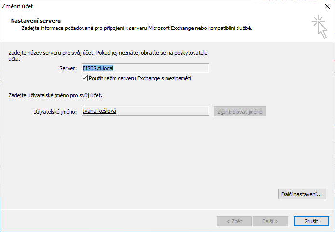Click the Uživatelské jméno input field
The width and height of the screenshot is (335, 232).
tap(164, 111)
